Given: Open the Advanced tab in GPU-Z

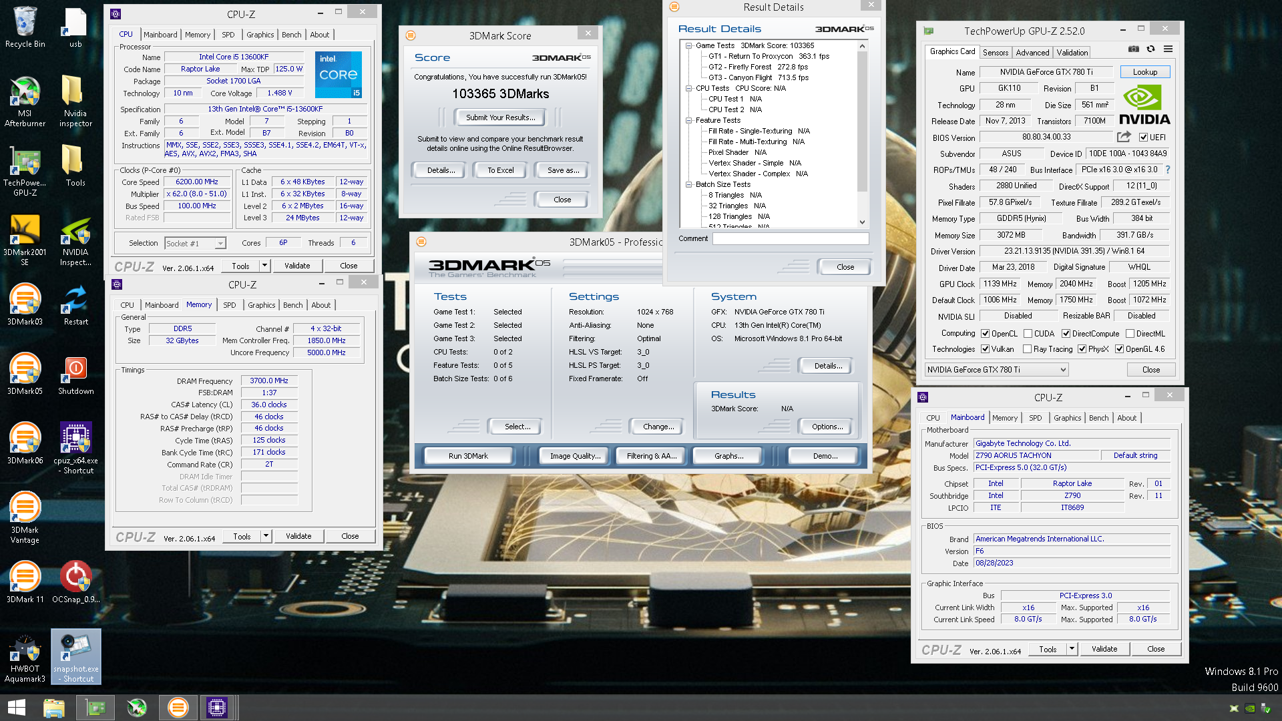Looking at the screenshot, I should [1032, 53].
